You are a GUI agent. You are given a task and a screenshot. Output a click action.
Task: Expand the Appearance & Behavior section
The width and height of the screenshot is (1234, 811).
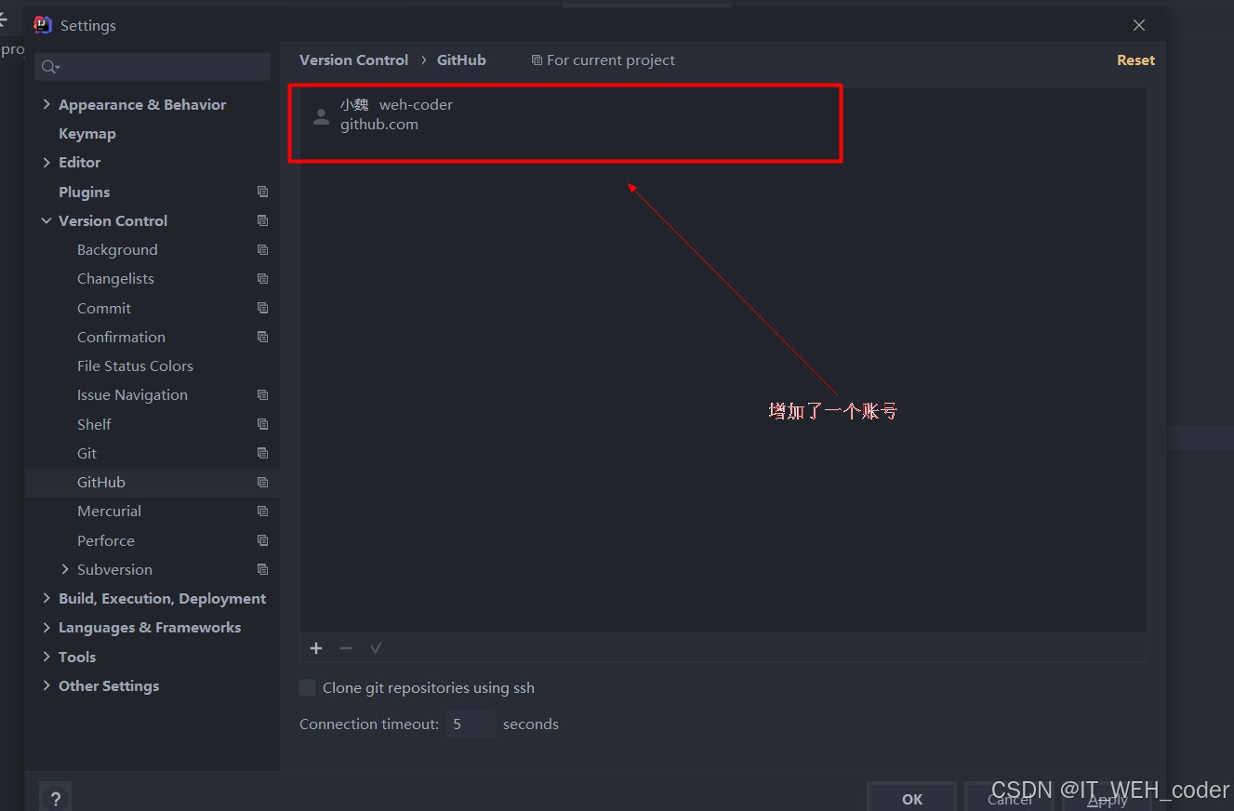(x=46, y=104)
